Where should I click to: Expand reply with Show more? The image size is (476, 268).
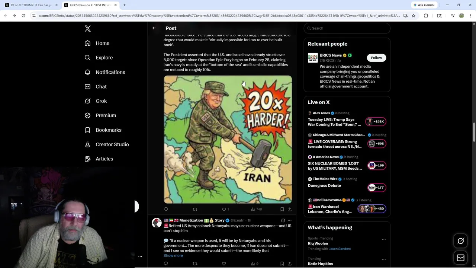pos(173,256)
